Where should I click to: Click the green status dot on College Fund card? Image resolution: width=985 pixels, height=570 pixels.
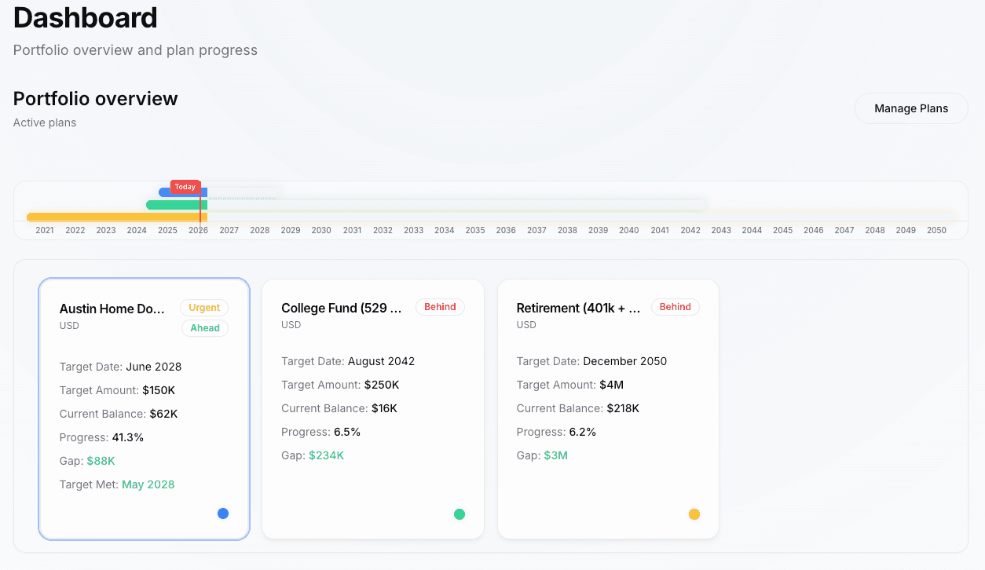(460, 513)
